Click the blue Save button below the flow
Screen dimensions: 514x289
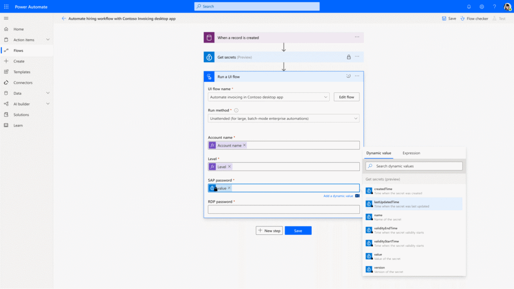(298, 231)
